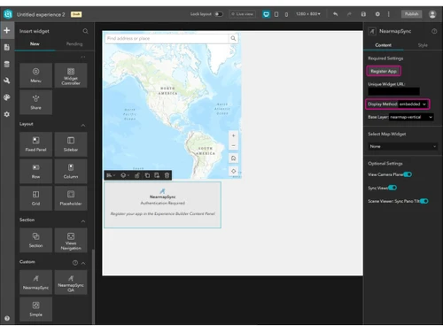Add the NearmapSync QA custom widget
Image resolution: width=443 pixels, height=332 pixels.
click(x=71, y=282)
